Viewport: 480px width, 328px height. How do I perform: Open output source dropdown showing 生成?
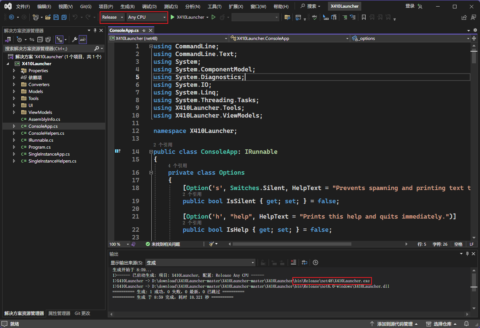click(x=200, y=262)
